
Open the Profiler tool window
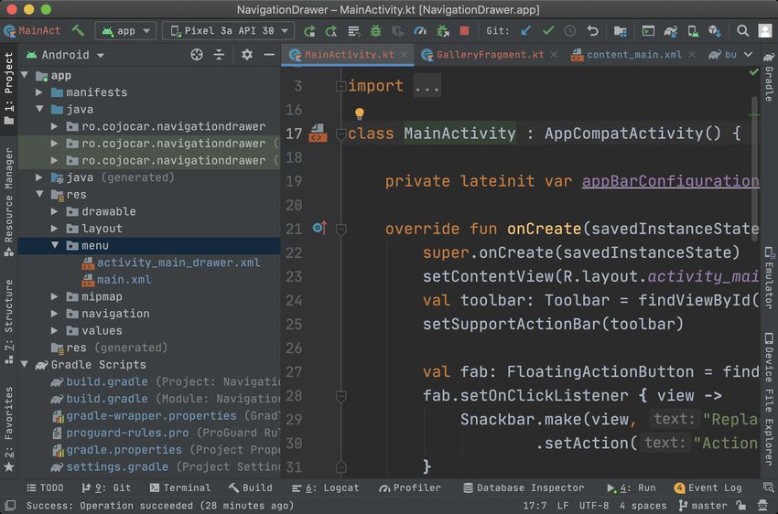coord(410,487)
